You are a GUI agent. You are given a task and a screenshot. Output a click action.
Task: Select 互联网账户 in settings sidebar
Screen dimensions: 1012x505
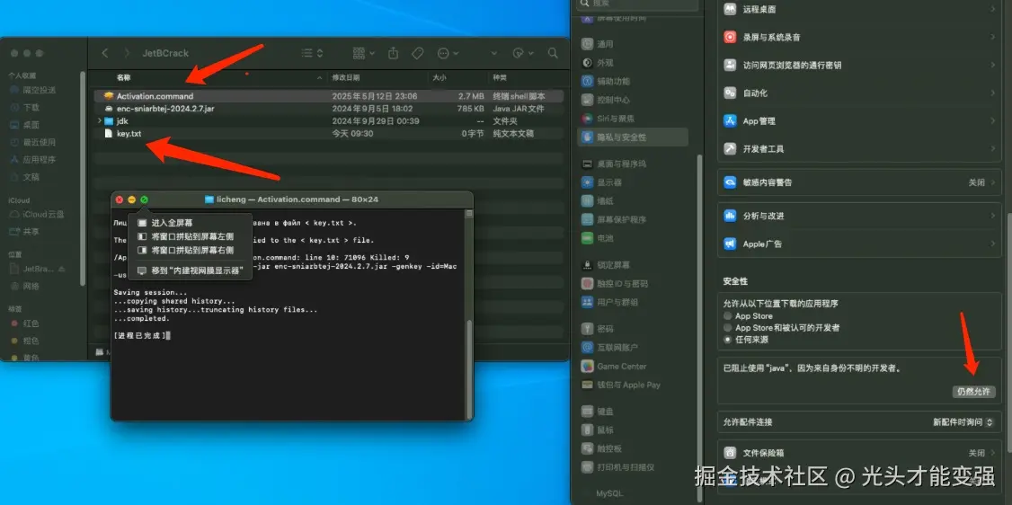click(x=633, y=347)
